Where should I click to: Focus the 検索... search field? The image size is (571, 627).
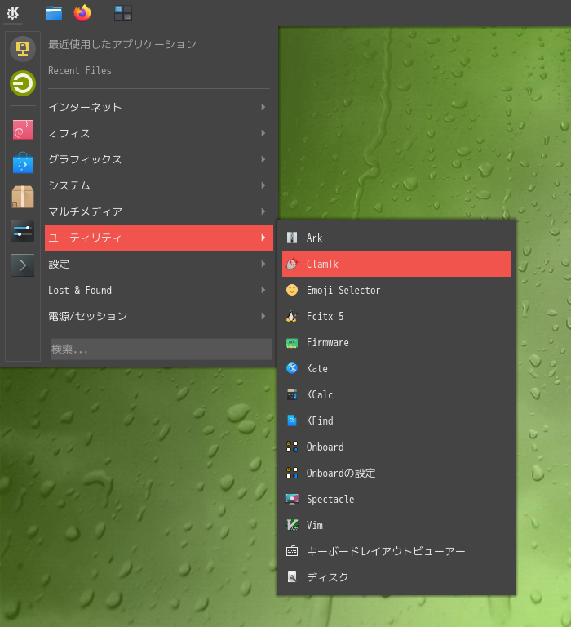[161, 349]
